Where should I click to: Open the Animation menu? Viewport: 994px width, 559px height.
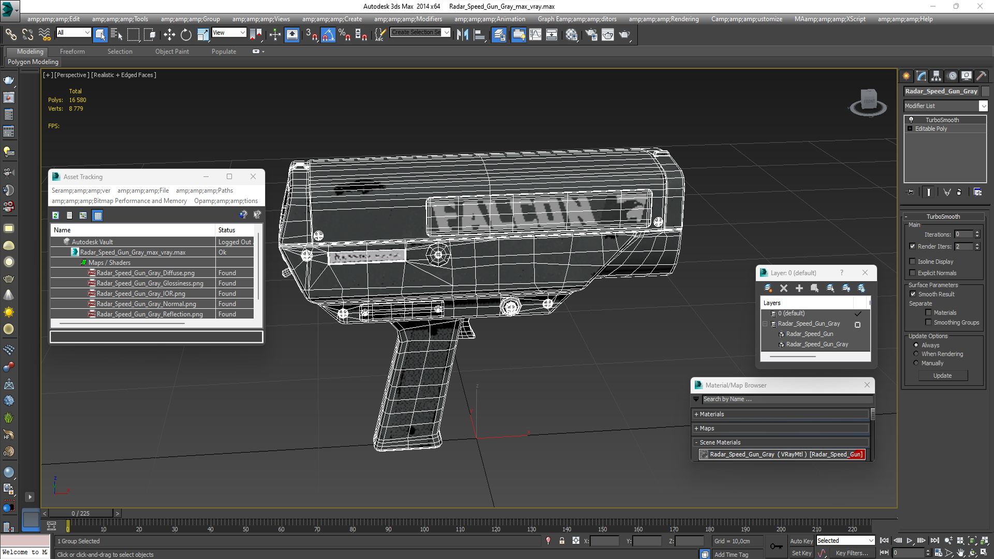click(x=490, y=19)
